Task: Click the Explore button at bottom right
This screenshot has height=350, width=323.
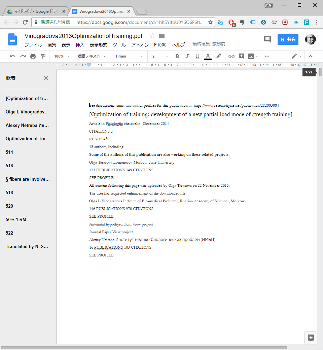Action: click(x=311, y=338)
